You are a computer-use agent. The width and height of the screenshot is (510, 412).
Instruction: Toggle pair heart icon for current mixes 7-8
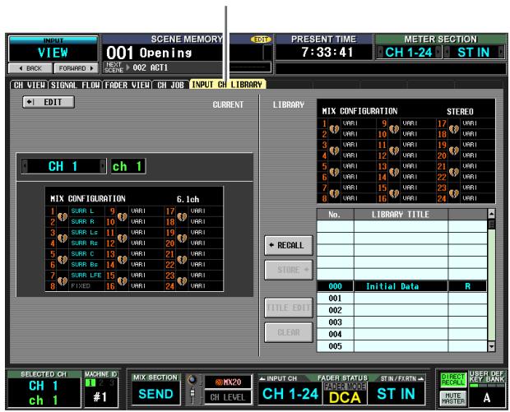coord(63,281)
